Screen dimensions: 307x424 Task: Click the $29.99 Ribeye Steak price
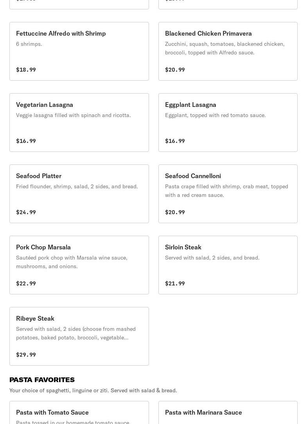pyautogui.click(x=26, y=355)
